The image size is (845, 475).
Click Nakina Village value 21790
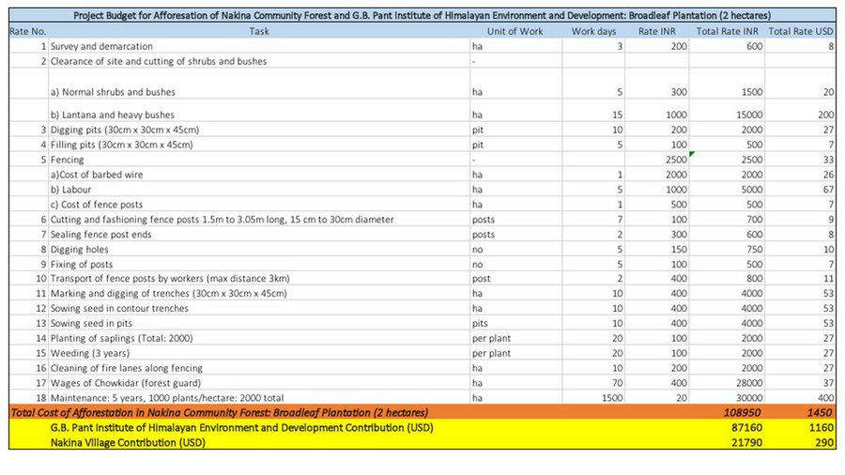point(746,443)
